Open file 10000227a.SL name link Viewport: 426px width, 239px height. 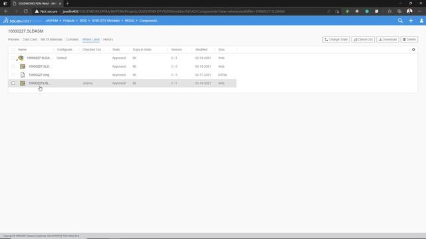[39, 83]
